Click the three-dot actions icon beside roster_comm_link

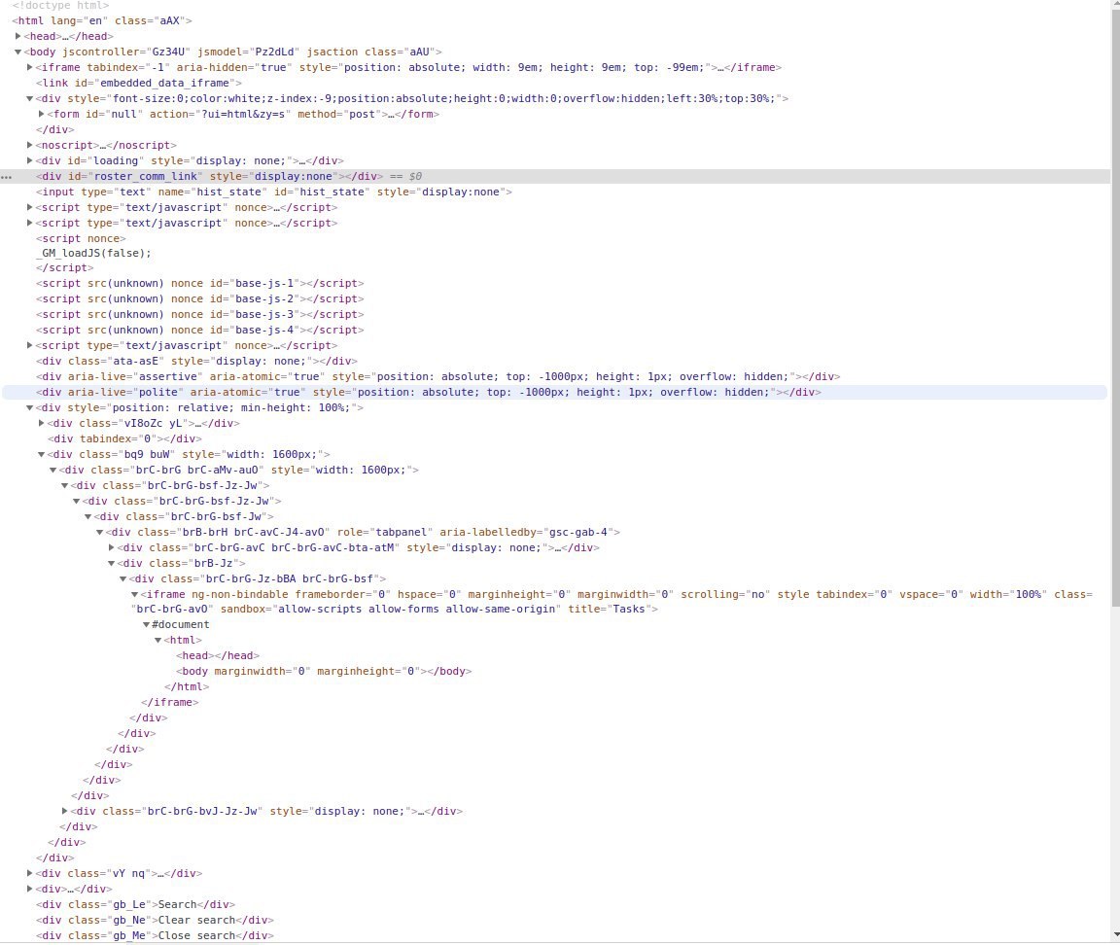coord(7,177)
